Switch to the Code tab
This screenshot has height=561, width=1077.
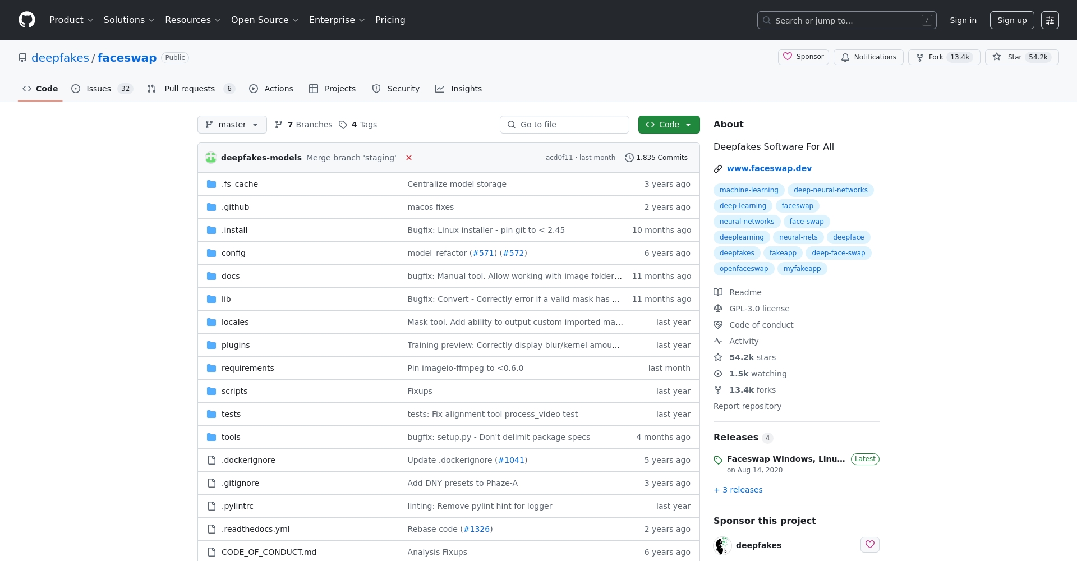(x=40, y=89)
